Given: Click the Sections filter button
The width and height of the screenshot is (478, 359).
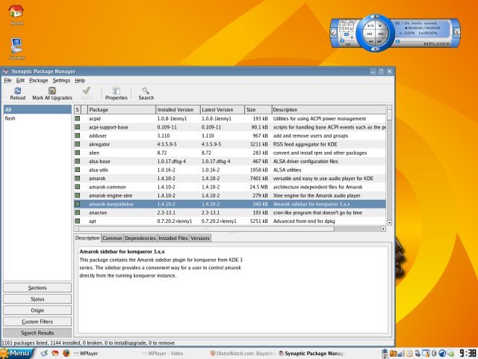Looking at the screenshot, I should (37, 287).
